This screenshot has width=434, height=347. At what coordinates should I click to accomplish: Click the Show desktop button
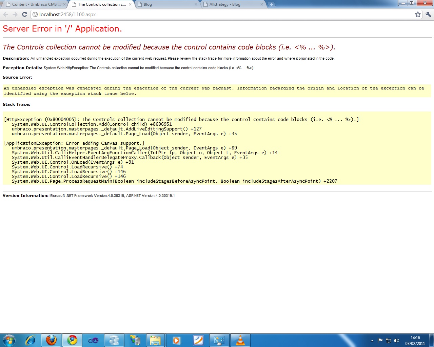click(431, 340)
